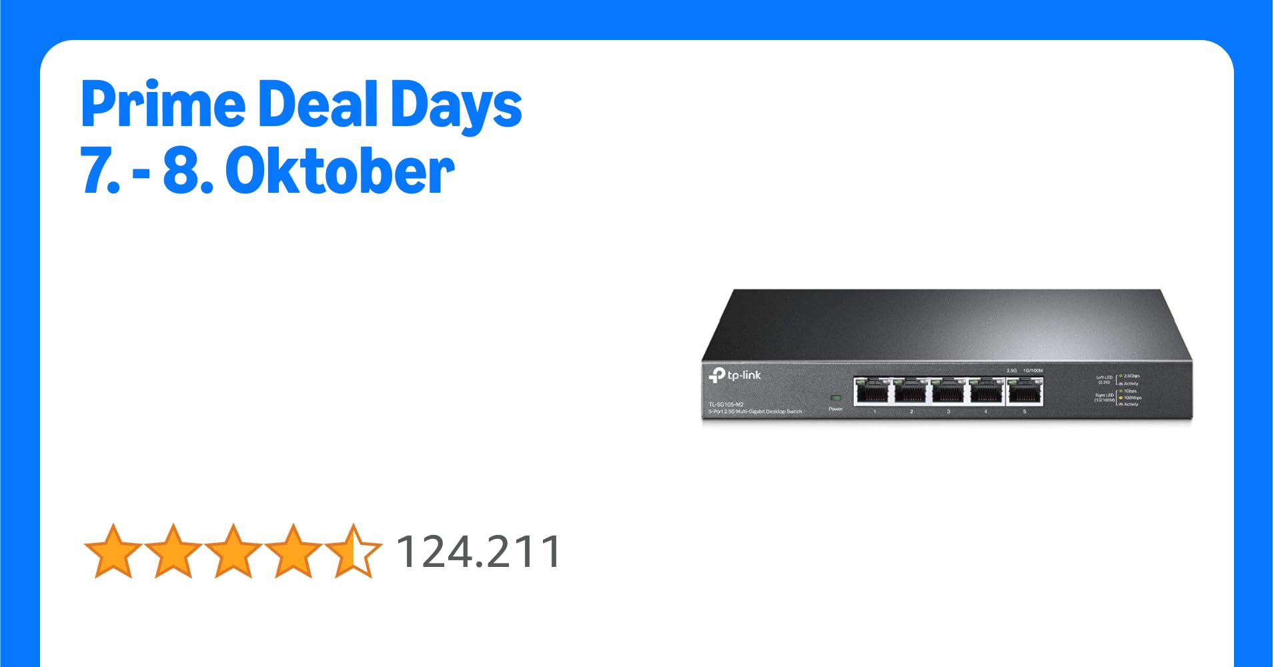Select the second orange rating star
Image resolution: width=1274 pixels, height=667 pixels.
pyautogui.click(x=173, y=551)
